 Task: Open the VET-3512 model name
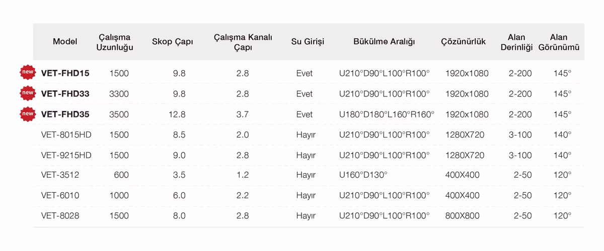click(60, 175)
